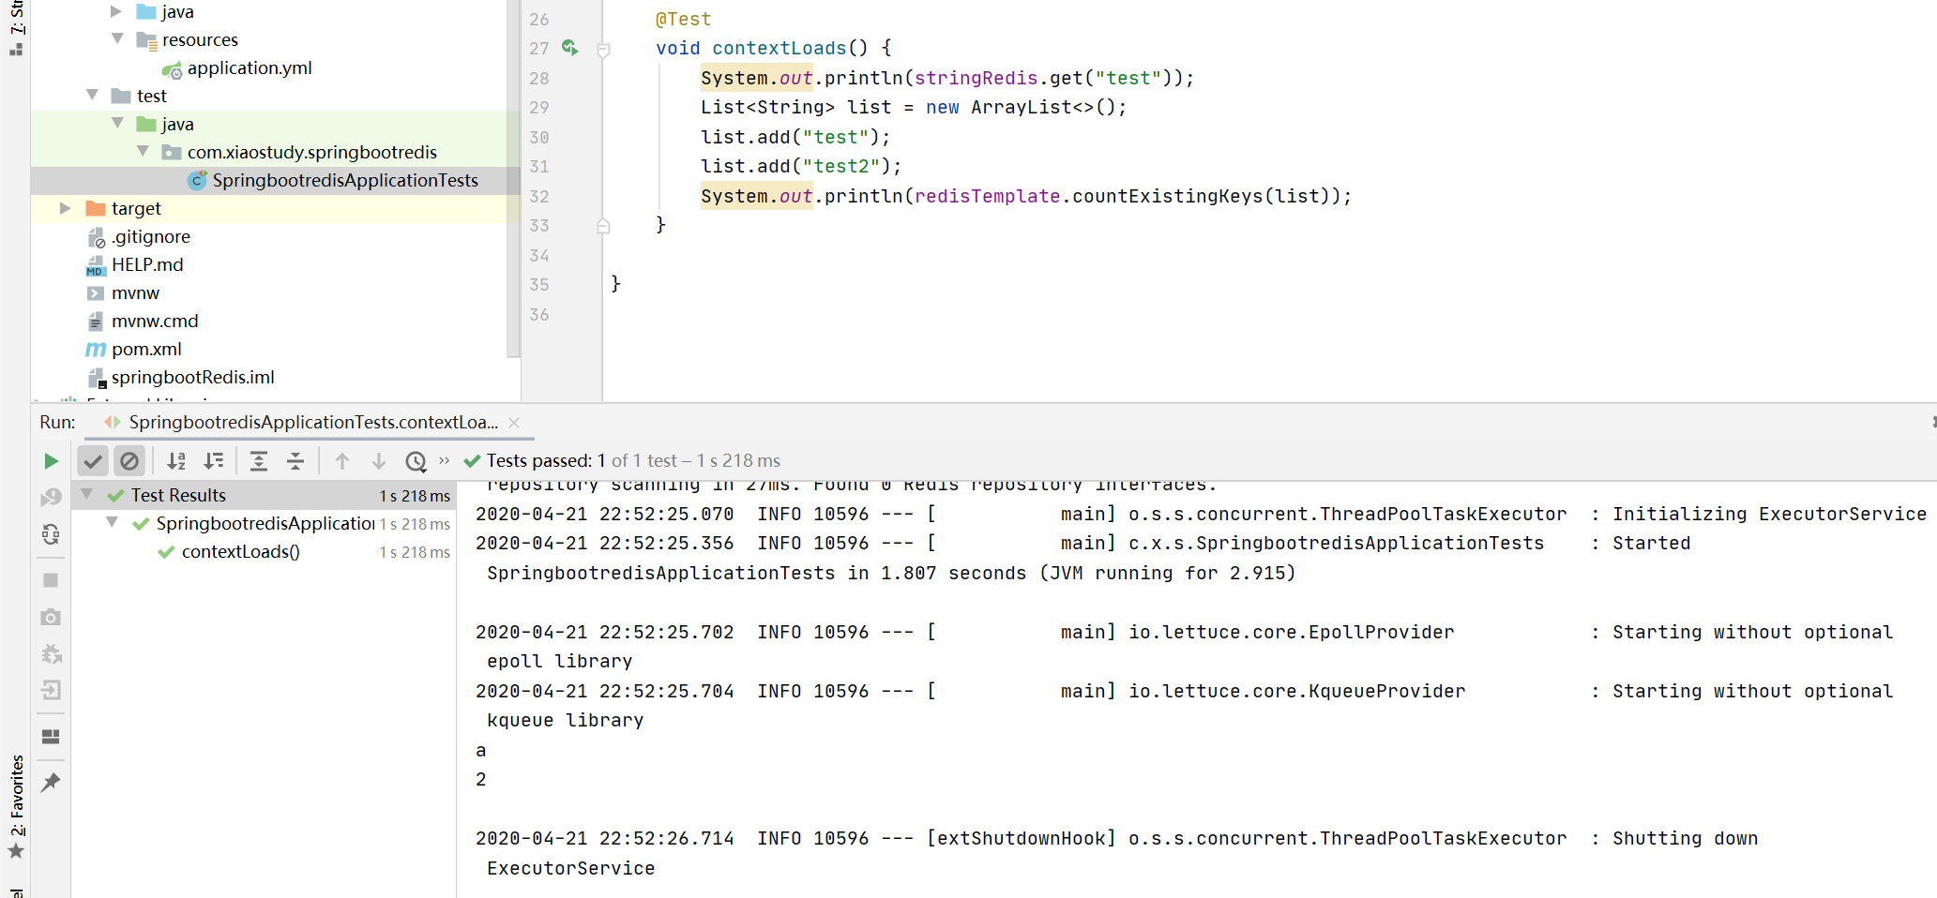Click the exit arrow icon in Run sidebar

pos(51,691)
